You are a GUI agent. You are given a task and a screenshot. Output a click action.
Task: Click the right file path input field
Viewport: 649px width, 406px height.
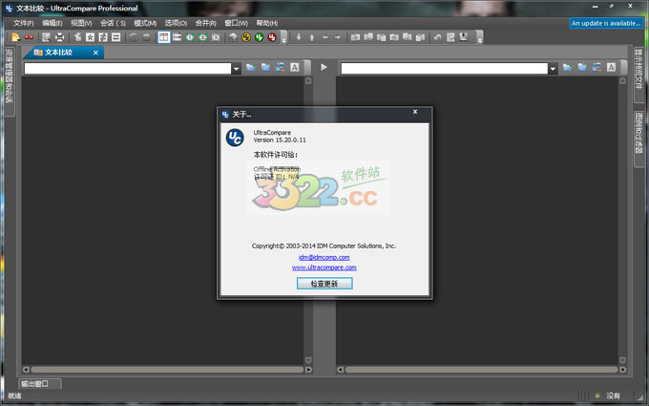click(x=444, y=69)
